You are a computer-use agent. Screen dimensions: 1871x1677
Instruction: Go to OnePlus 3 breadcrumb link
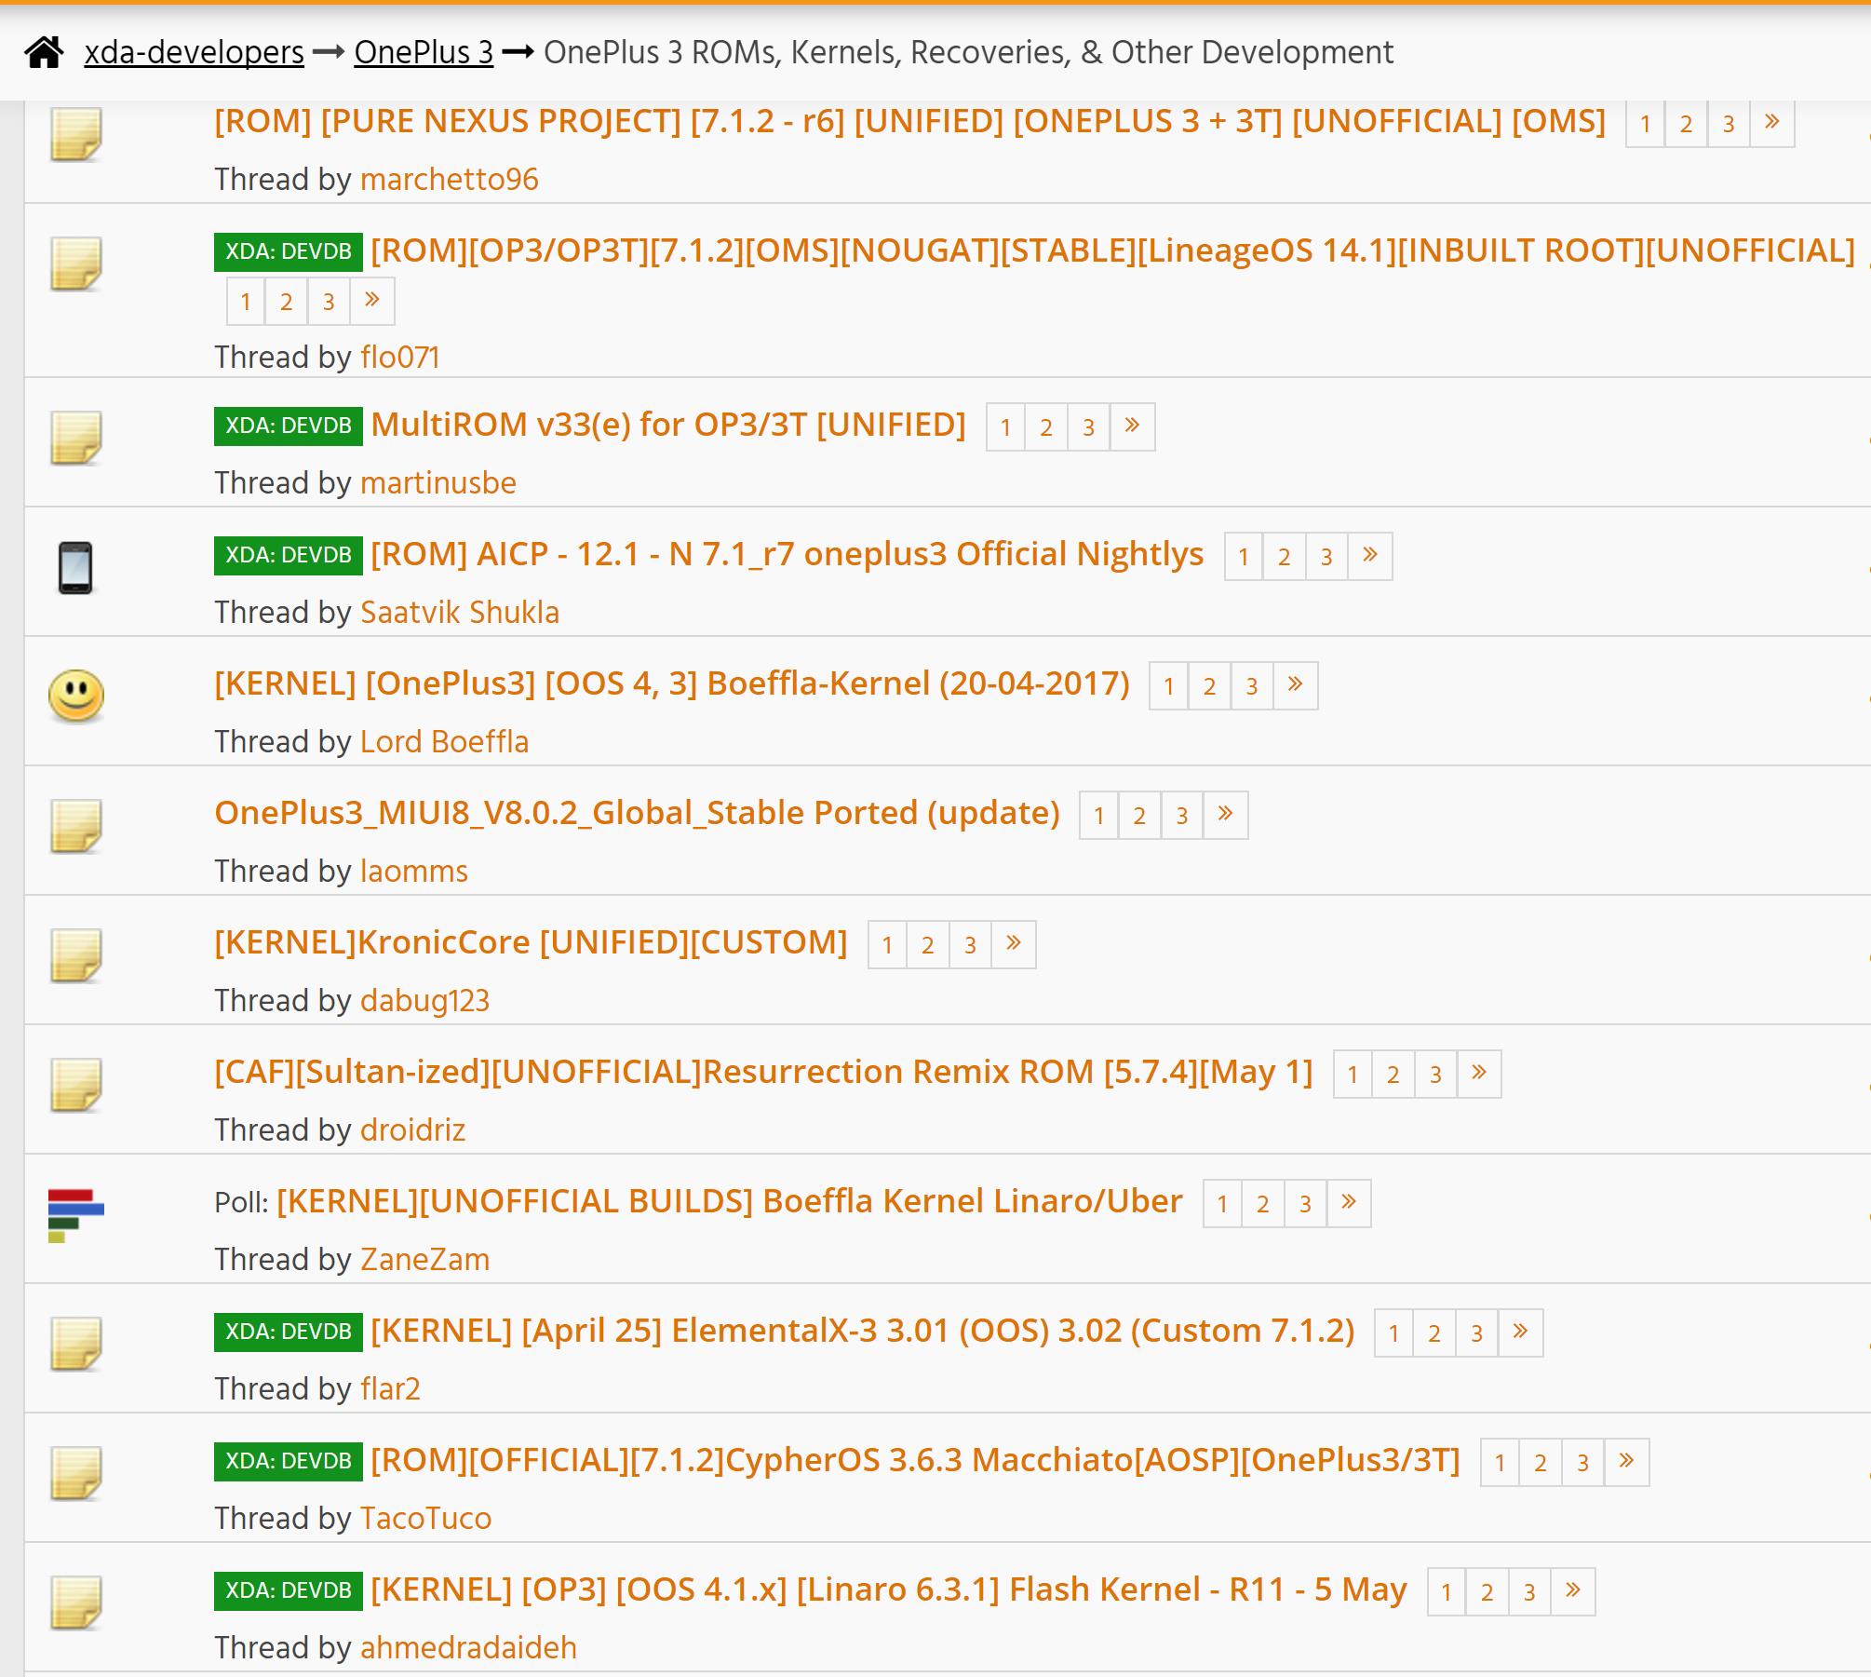pos(424,52)
